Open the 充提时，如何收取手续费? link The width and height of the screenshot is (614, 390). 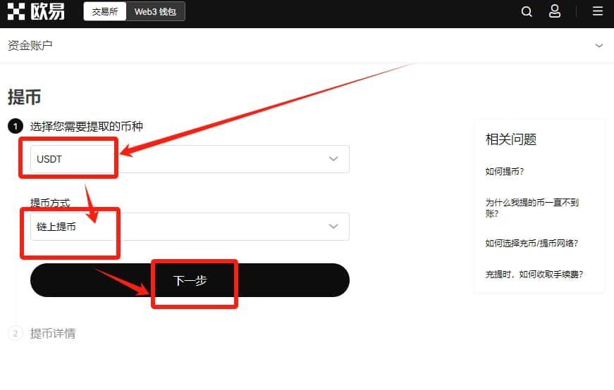point(534,275)
